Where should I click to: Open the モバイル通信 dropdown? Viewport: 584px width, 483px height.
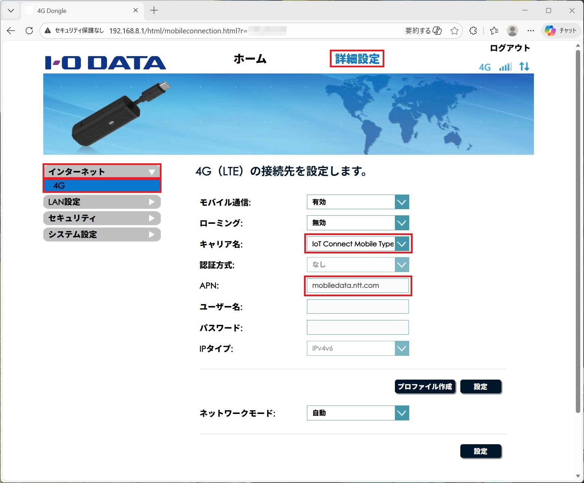click(358, 202)
